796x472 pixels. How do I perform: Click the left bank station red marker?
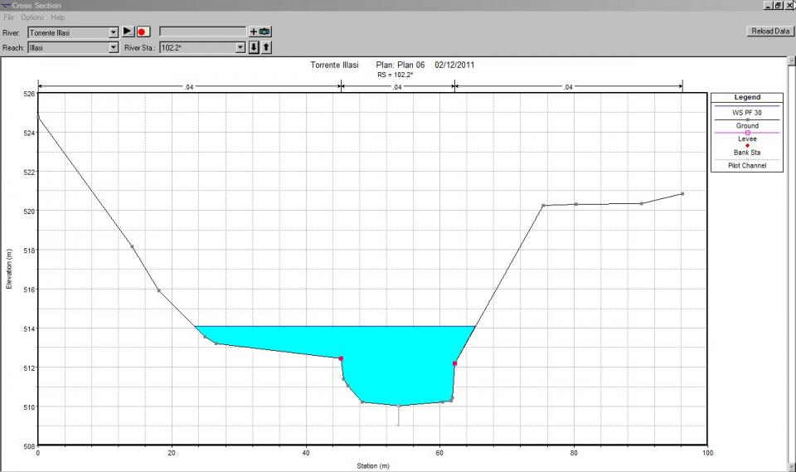pyautogui.click(x=341, y=358)
